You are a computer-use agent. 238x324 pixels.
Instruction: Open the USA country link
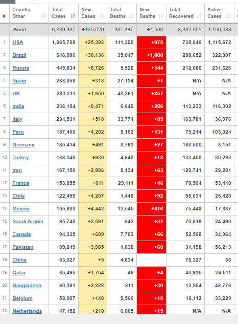click(x=18, y=42)
